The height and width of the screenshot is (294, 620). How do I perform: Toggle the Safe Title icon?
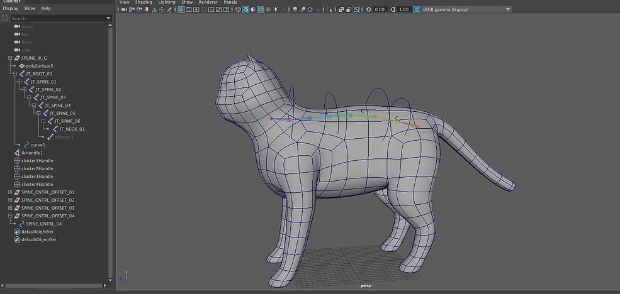pos(226,9)
